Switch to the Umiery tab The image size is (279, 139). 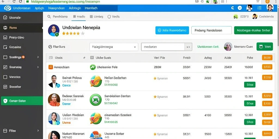96,17
